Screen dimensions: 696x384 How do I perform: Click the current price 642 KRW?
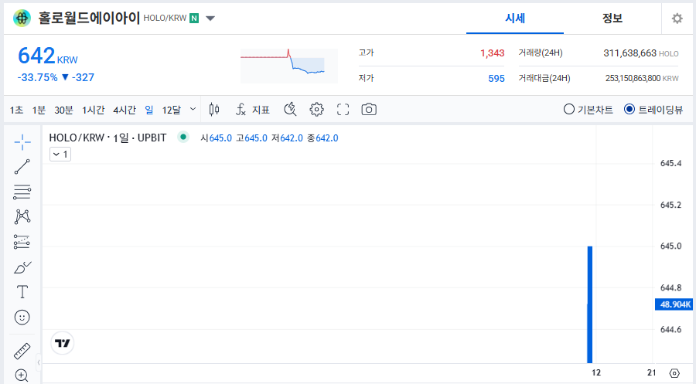[47, 56]
